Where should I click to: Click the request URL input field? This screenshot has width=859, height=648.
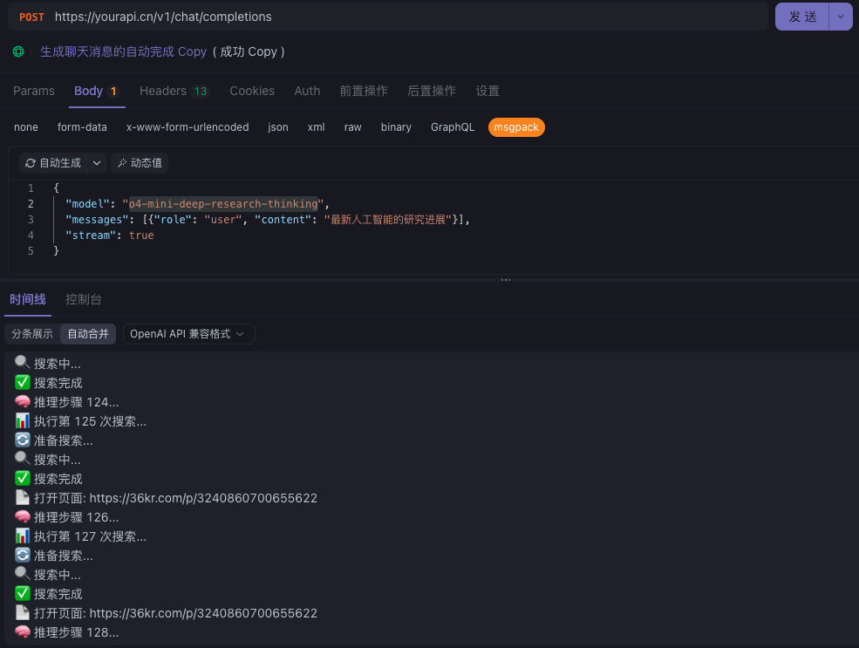point(408,17)
